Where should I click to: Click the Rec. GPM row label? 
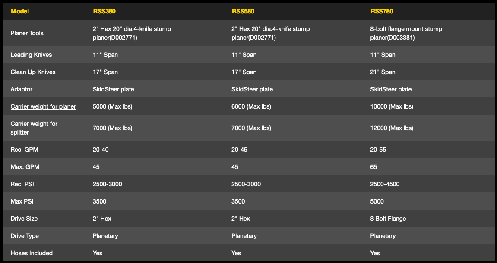click(25, 150)
